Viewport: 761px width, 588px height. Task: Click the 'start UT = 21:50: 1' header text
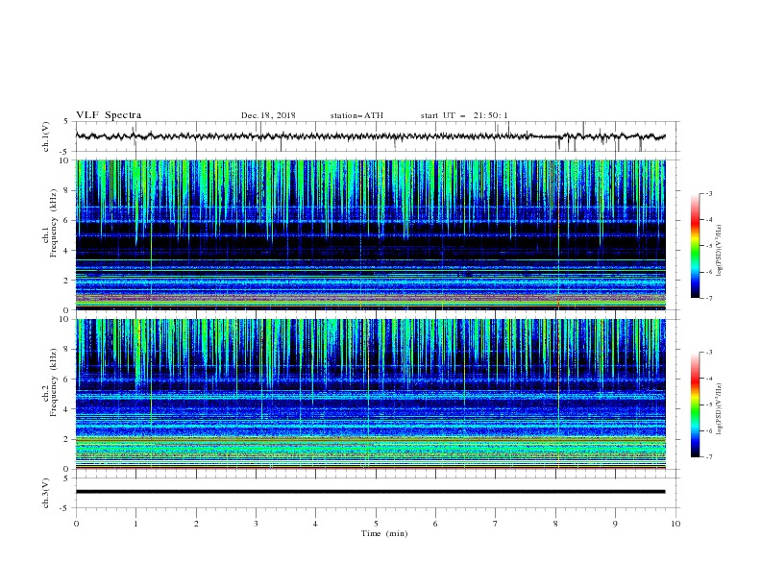point(464,115)
